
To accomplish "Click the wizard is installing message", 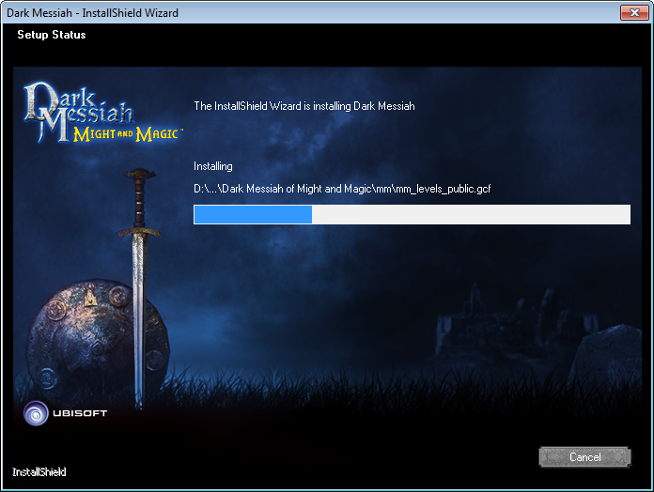I will point(304,106).
